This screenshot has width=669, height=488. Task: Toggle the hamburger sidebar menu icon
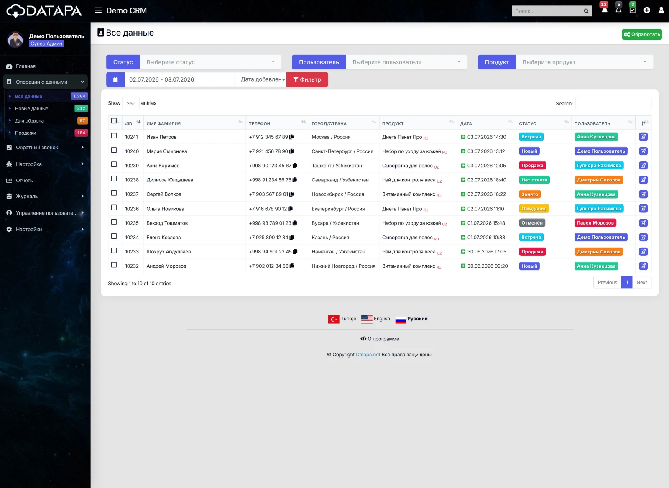tap(98, 10)
